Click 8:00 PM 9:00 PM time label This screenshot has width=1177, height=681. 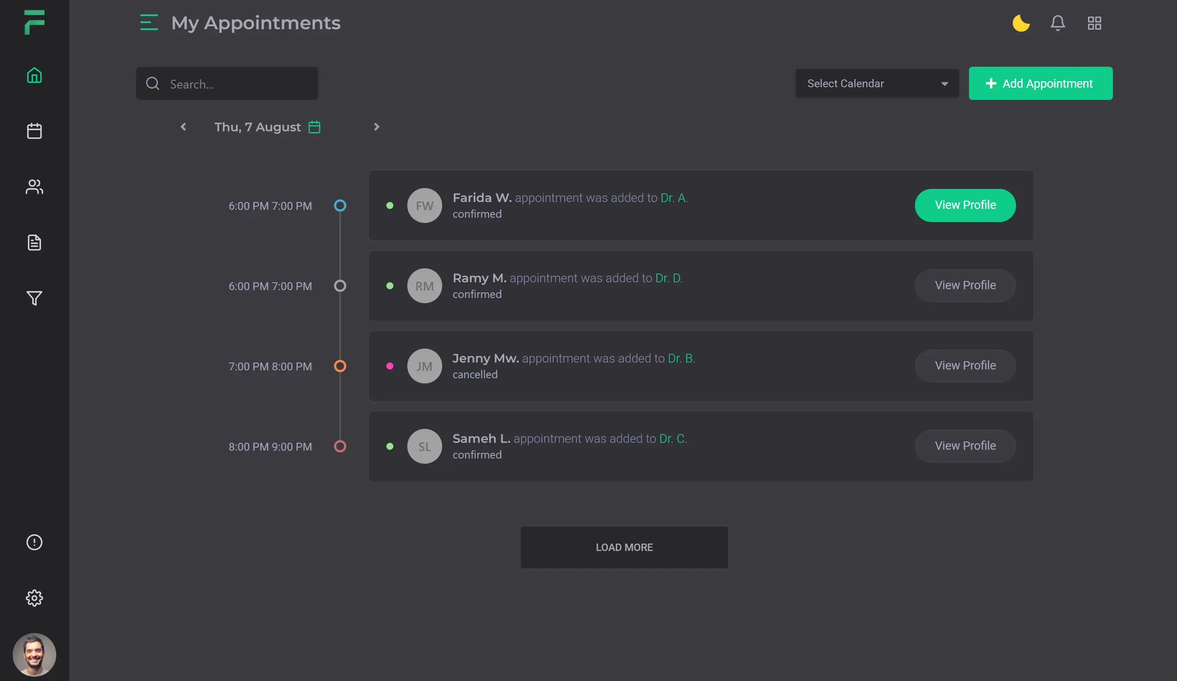coord(270,447)
